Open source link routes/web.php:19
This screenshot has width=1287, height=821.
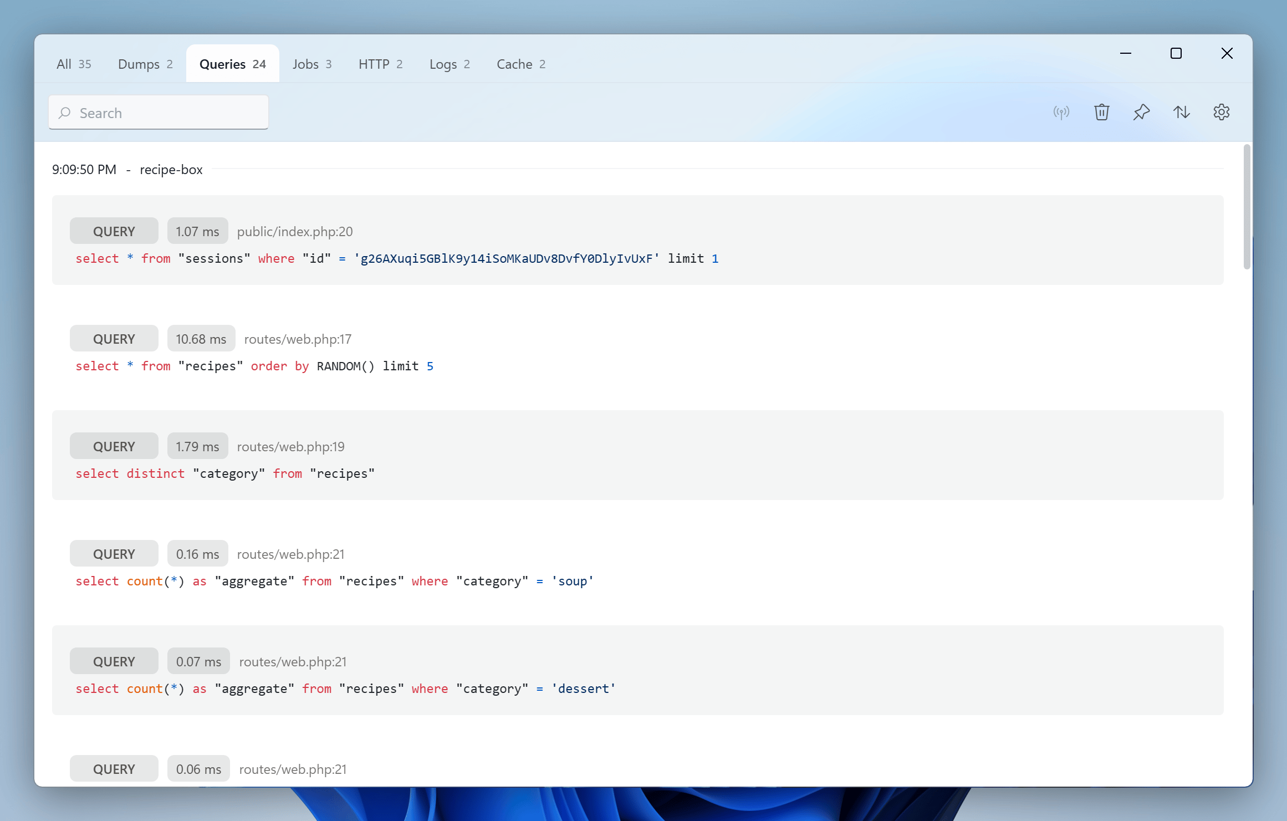click(x=290, y=447)
